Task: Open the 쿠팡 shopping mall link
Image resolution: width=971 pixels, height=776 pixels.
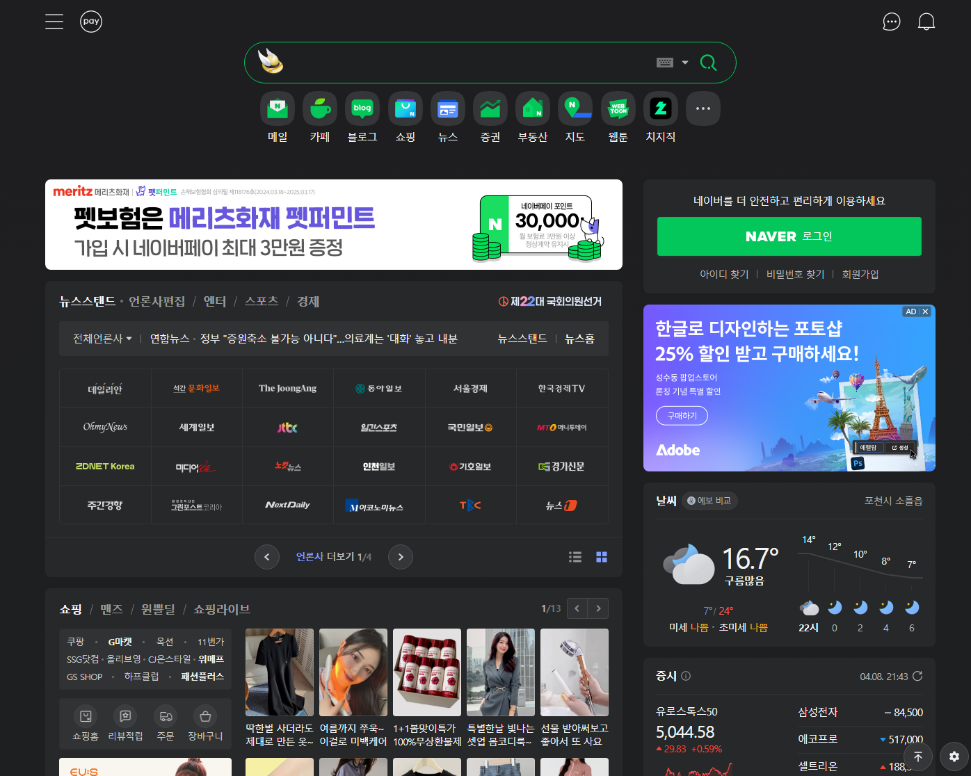Action: (x=75, y=642)
